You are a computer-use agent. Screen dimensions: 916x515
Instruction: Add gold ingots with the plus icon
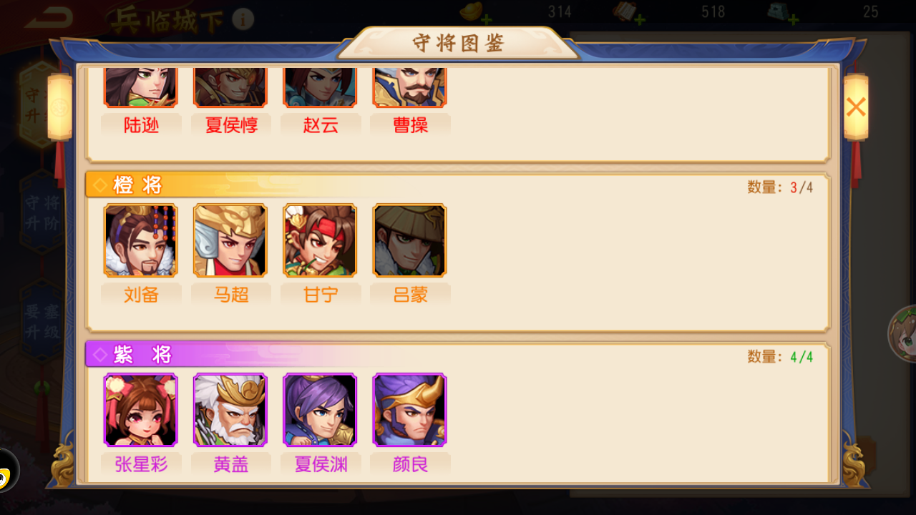pos(487,19)
